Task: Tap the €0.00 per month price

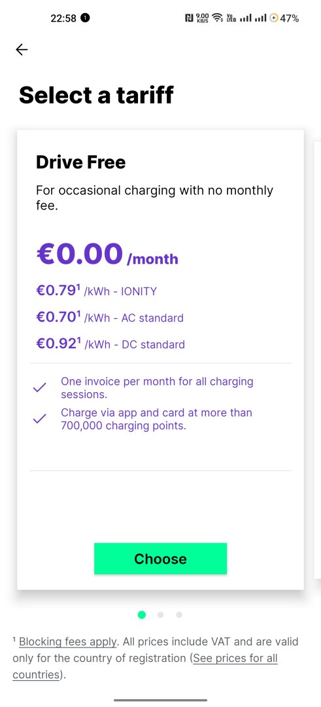Action: pyautogui.click(x=107, y=254)
